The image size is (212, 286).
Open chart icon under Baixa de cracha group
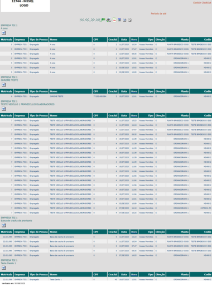(4, 225)
